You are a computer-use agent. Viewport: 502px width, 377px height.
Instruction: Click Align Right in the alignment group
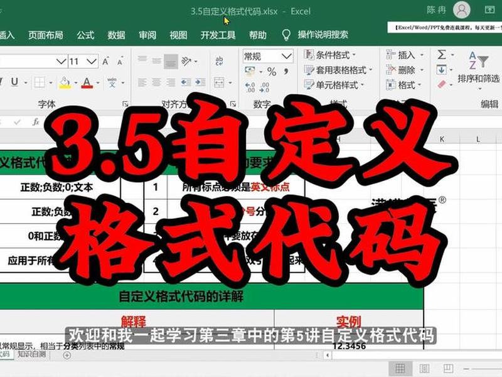point(170,82)
